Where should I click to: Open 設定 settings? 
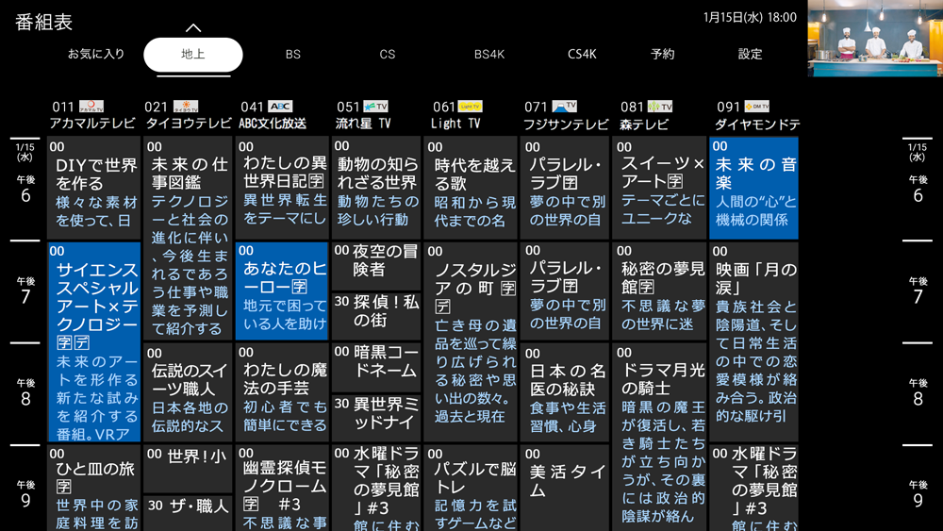coord(750,55)
